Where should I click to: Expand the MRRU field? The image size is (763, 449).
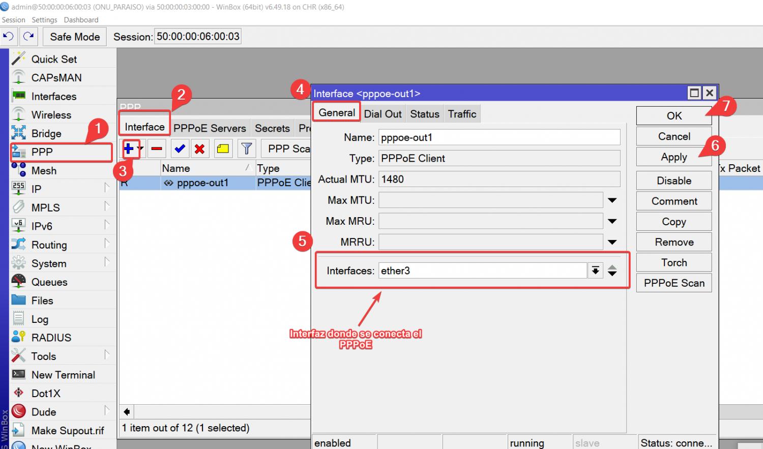[x=612, y=242]
